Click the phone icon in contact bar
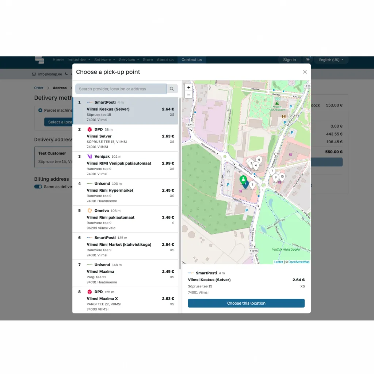Image resolution: width=374 pixels, height=374 pixels. tap(66, 74)
